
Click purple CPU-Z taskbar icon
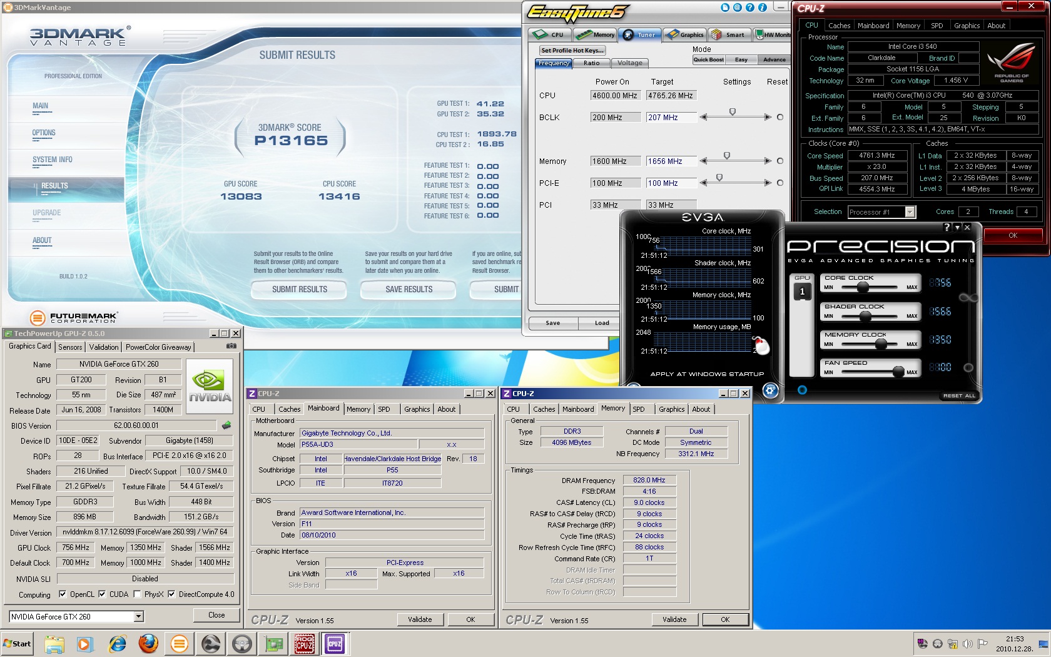pos(335,643)
